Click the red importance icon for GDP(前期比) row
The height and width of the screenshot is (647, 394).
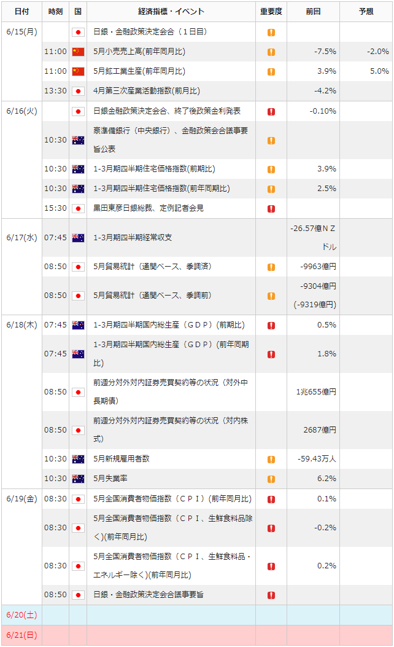pos(271,326)
